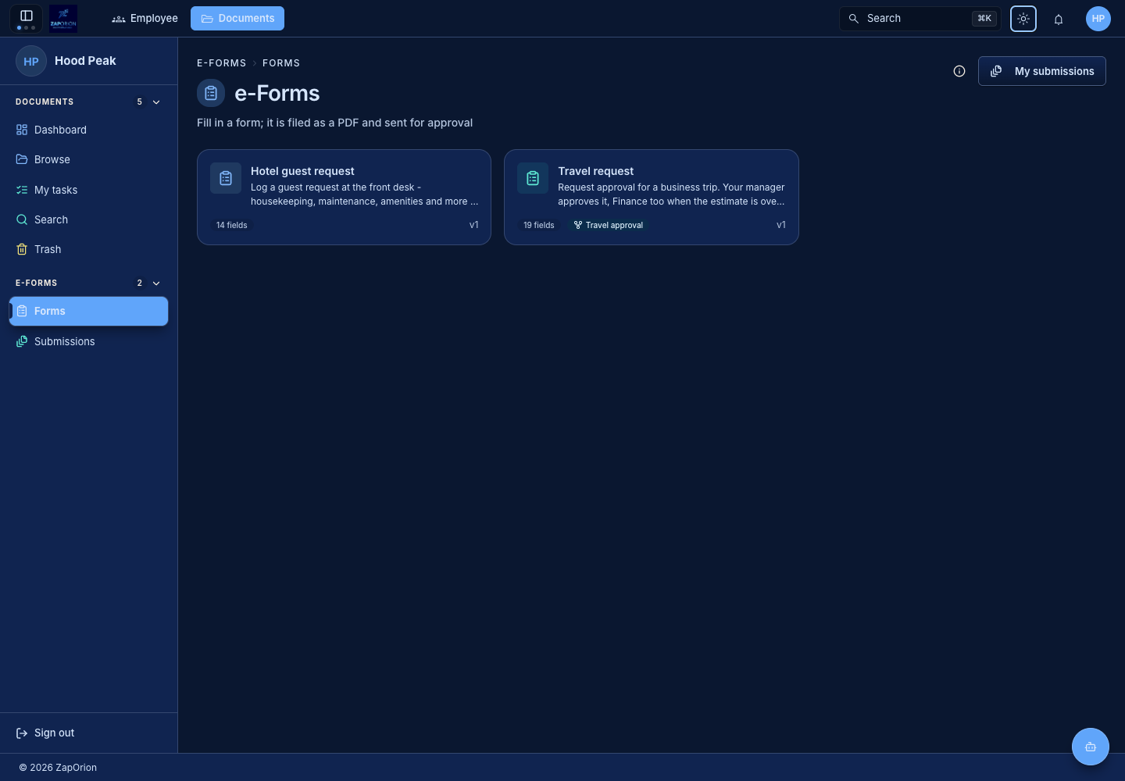The image size is (1125, 781).
Task: Click the Sign out link
Action: tap(45, 733)
